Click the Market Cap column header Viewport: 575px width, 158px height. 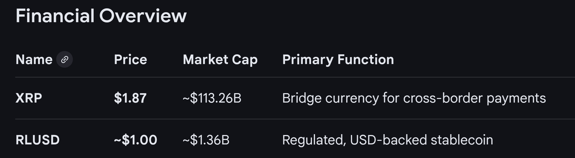pyautogui.click(x=220, y=60)
